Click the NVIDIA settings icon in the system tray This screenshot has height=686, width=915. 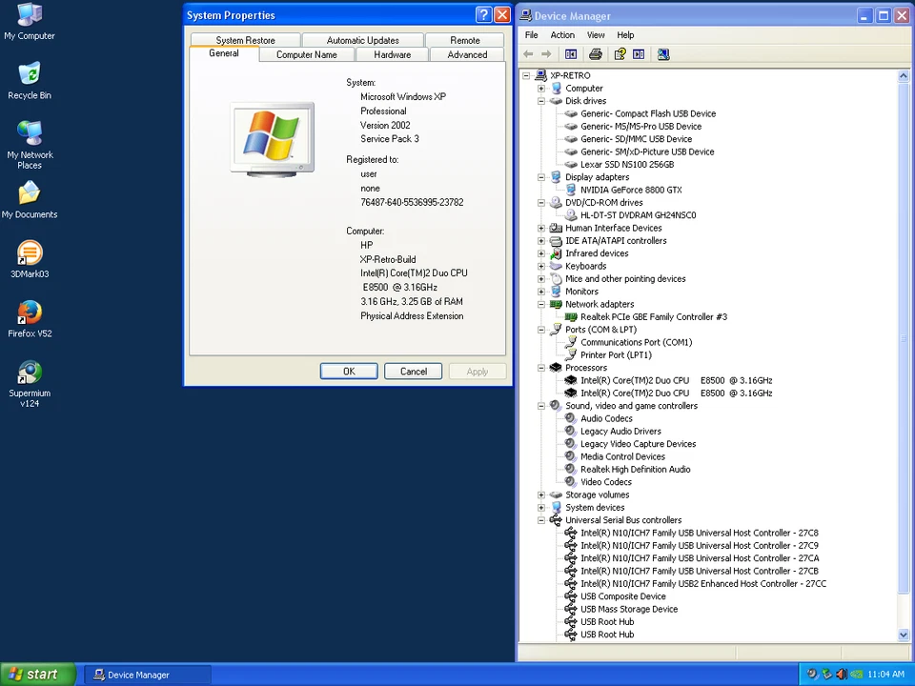[x=856, y=675]
